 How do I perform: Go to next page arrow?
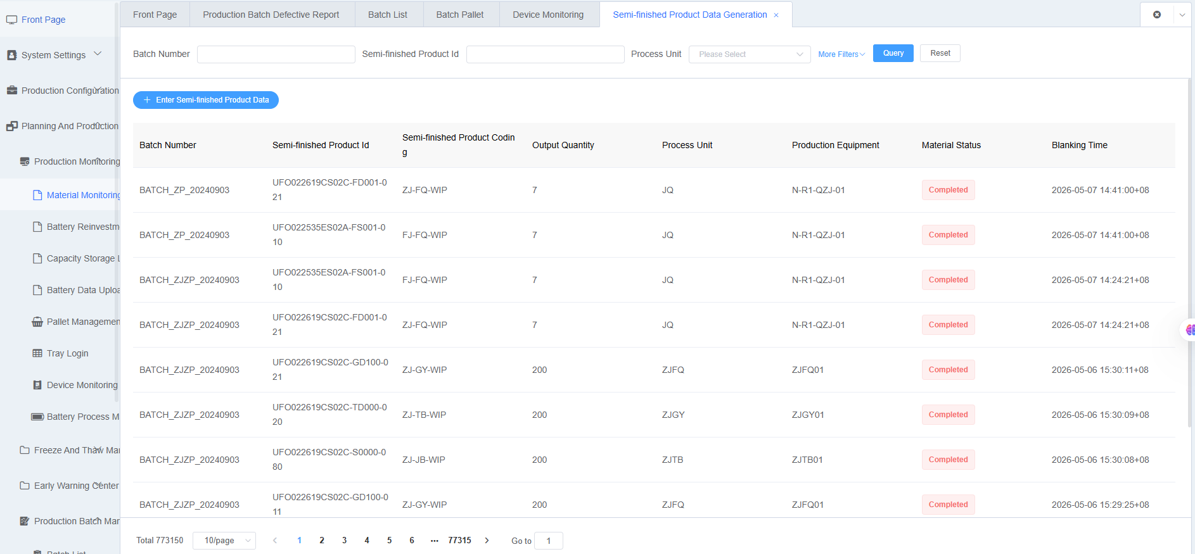coord(487,540)
